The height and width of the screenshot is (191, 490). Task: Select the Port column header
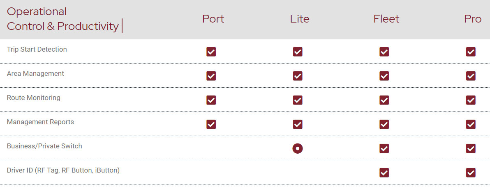point(213,19)
